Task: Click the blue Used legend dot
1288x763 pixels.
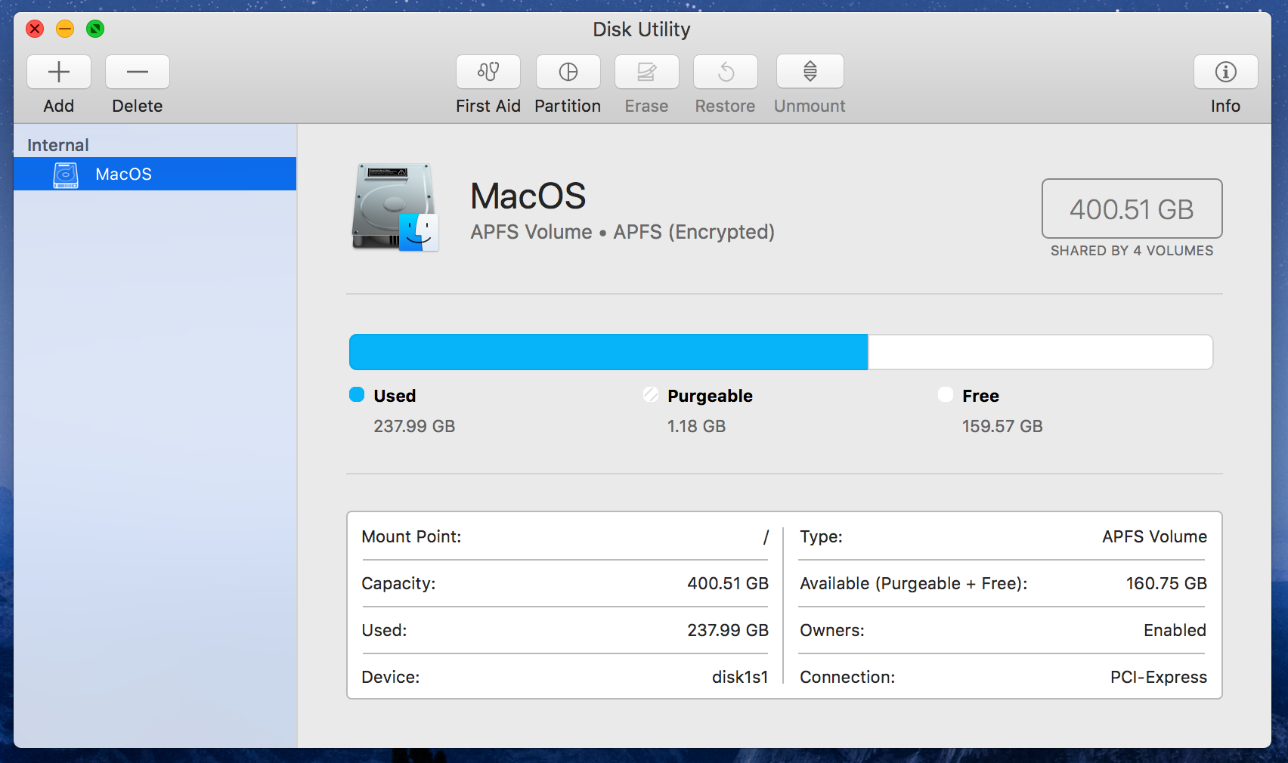Action: (x=357, y=394)
